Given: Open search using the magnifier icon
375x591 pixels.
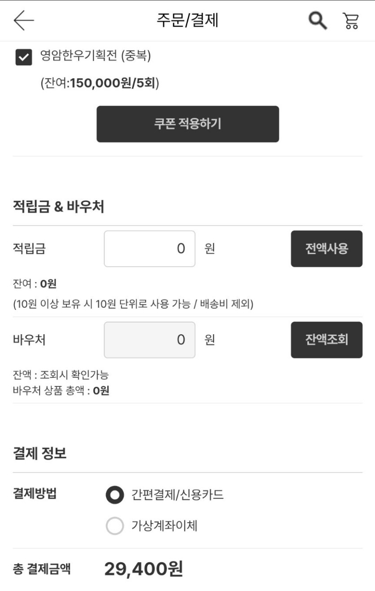Looking at the screenshot, I should coord(318,21).
